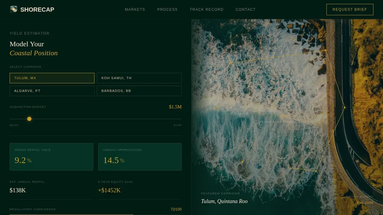Click the ShoreCap wave logo icon
Viewport: 383px width, 215px height.
[x=13, y=9]
